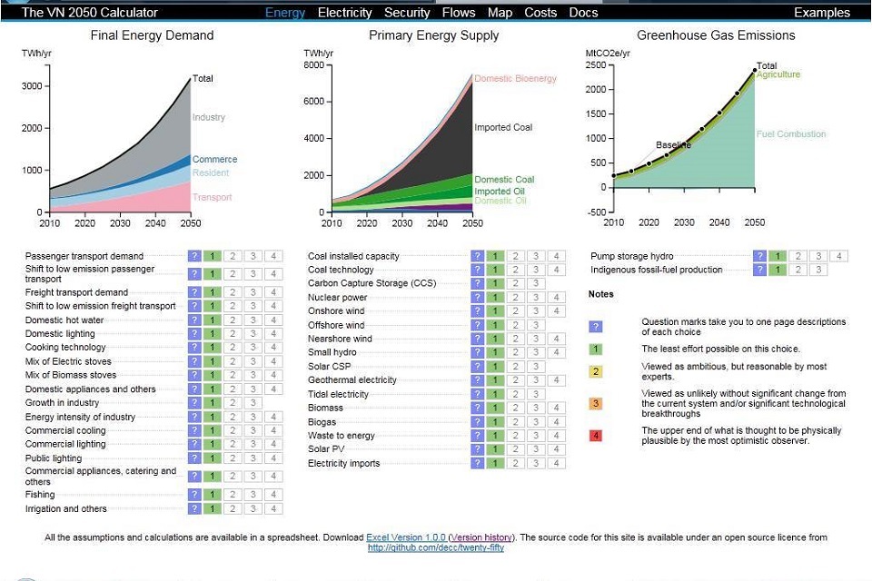Choose level 3 for Carbon Capture Storage

[536, 283]
